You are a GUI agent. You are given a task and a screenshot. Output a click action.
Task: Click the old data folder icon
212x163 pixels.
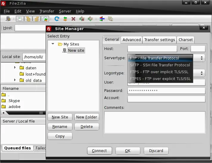(x=22, y=80)
